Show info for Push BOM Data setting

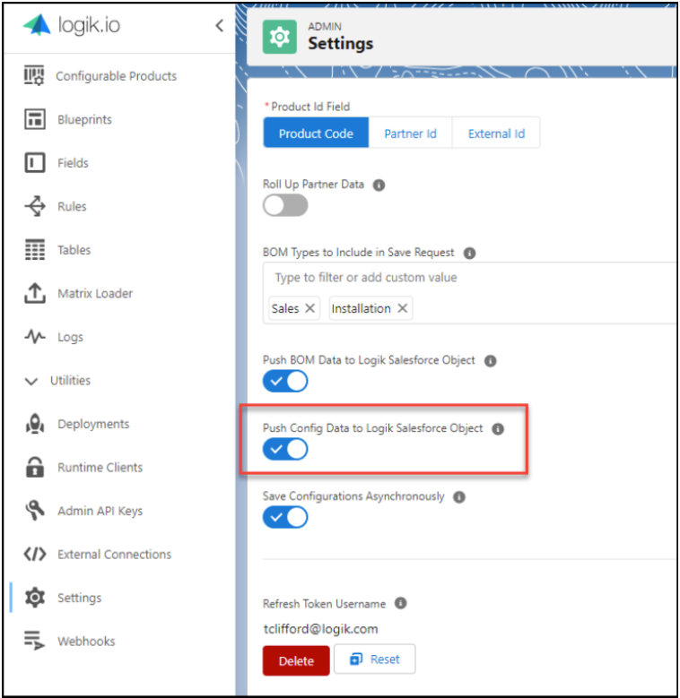pyautogui.click(x=490, y=360)
